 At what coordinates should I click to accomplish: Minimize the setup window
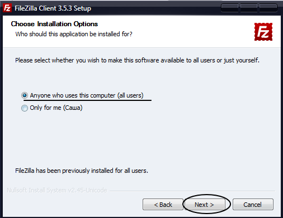coord(230,8)
